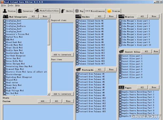Click None button for Tapes
The width and height of the screenshot is (163, 120).
point(154,87)
